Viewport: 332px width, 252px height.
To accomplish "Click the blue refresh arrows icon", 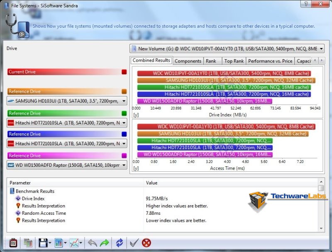I will click(x=120, y=243).
